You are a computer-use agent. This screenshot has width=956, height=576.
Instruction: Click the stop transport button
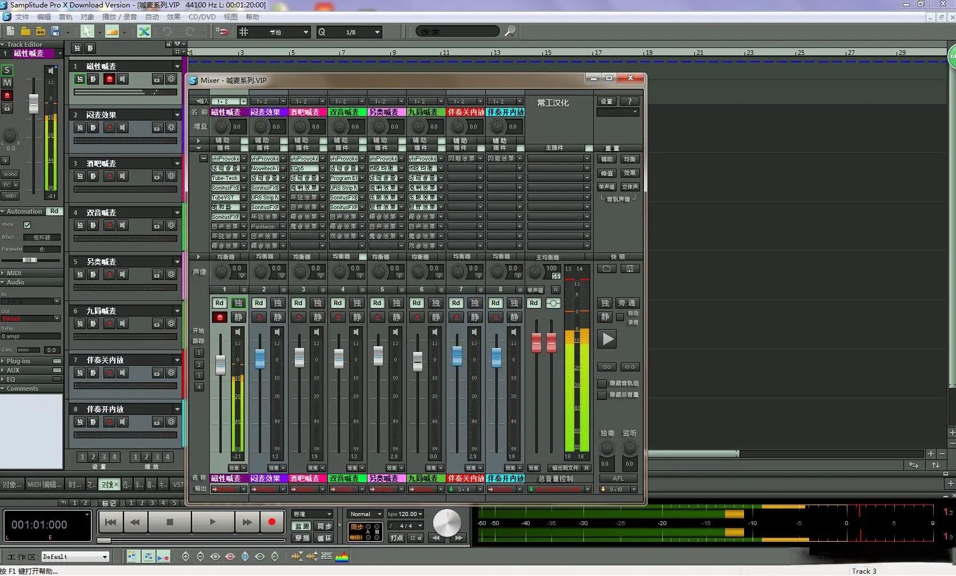(170, 522)
